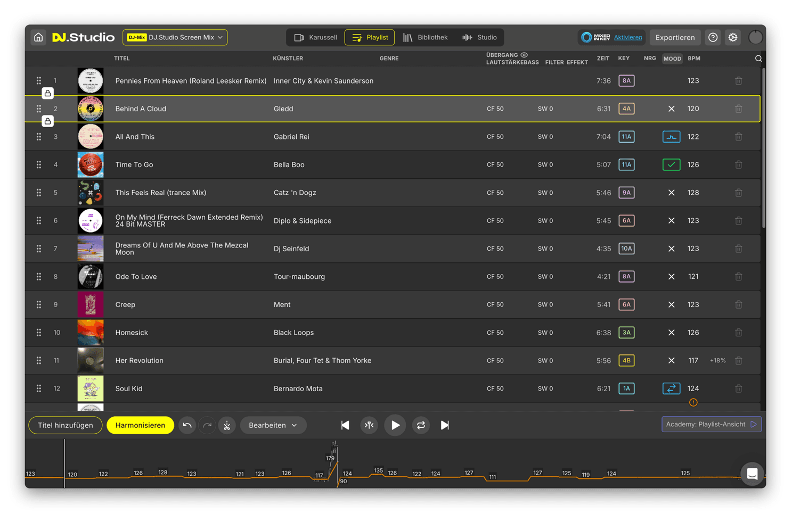Click the user profile avatar

point(755,37)
